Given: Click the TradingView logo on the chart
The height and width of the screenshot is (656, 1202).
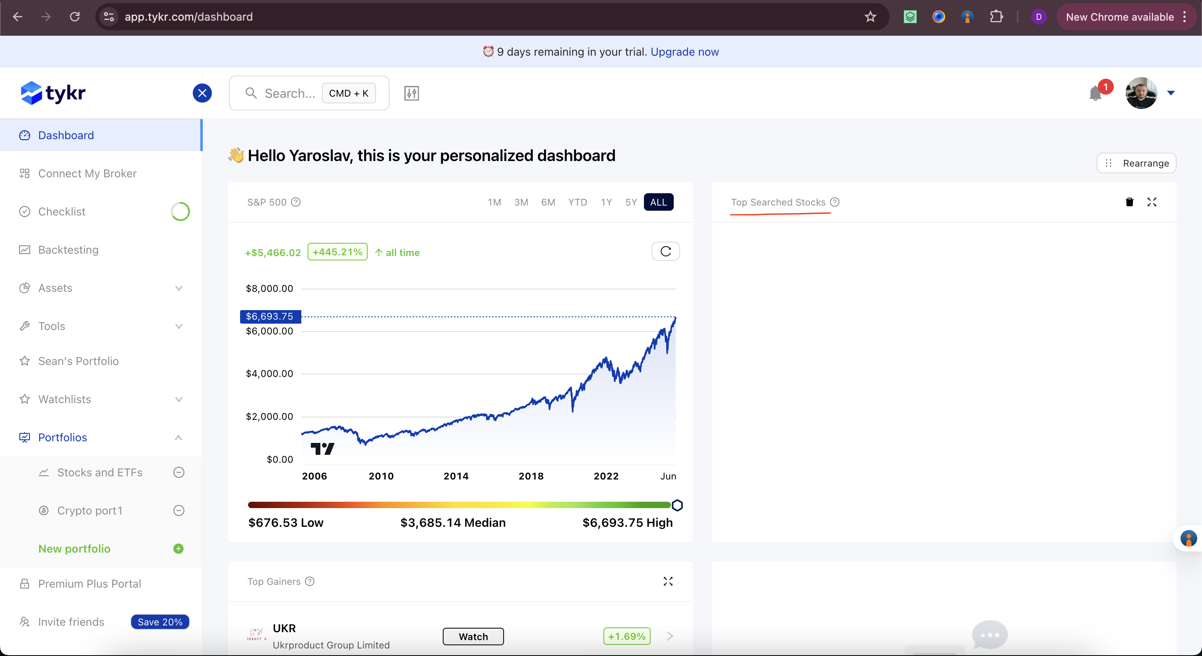Looking at the screenshot, I should tap(322, 449).
